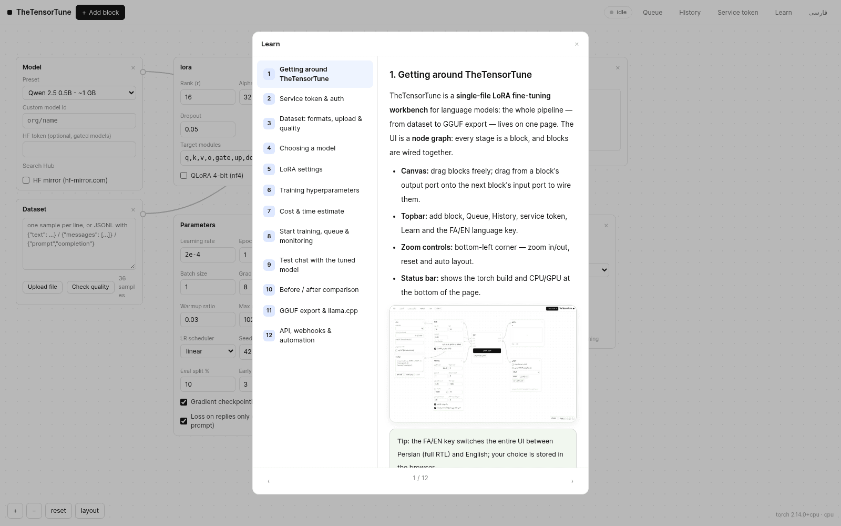841x526 pixels.
Task: Click the Learning rate field
Action: [208, 255]
